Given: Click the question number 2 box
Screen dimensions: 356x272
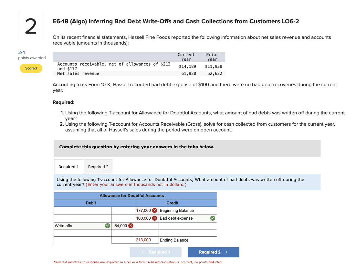Looking at the screenshot, I should [x=31, y=26].
